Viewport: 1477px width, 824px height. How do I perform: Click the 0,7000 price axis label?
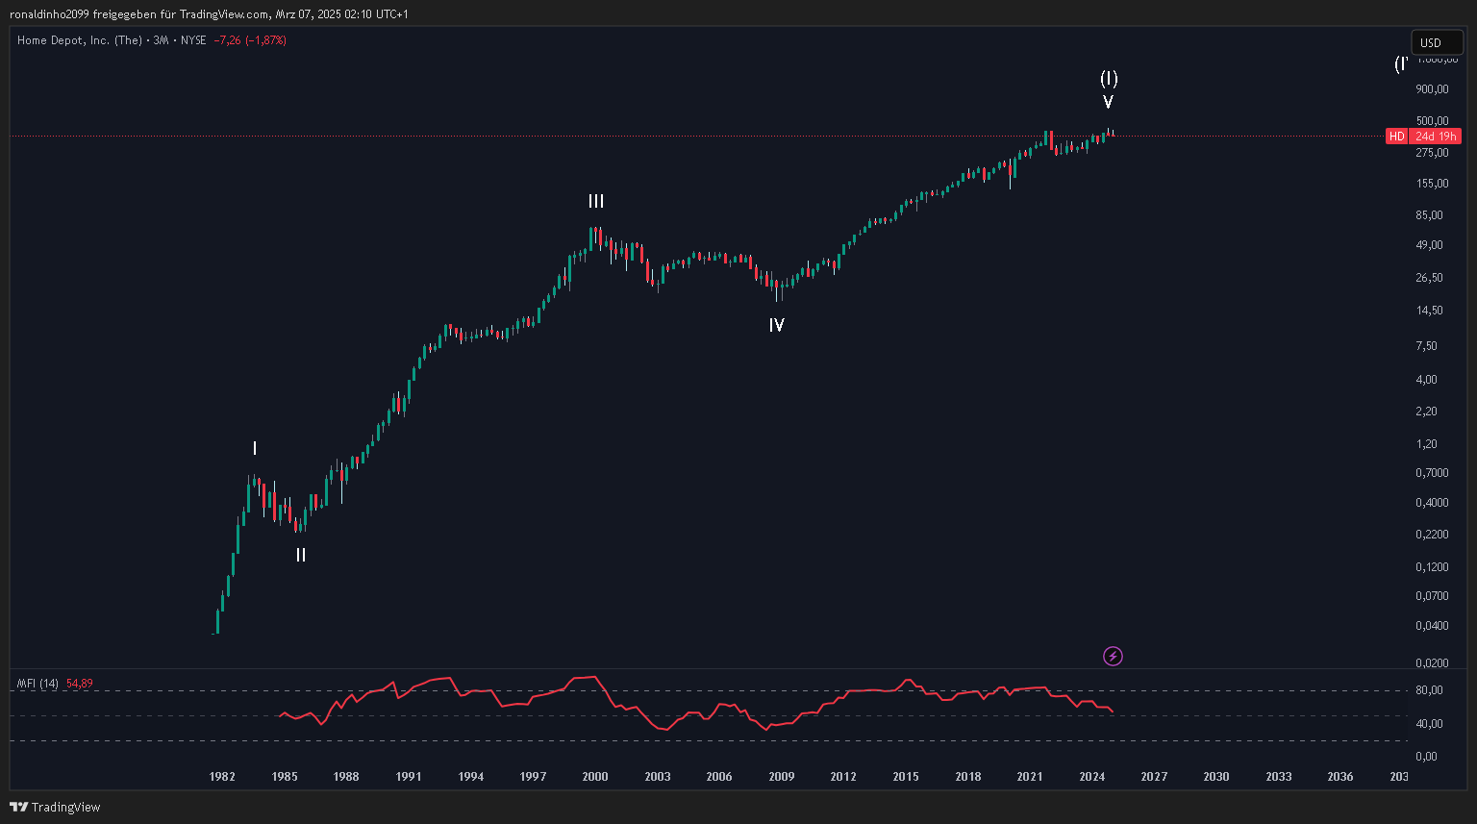pyautogui.click(x=1432, y=473)
